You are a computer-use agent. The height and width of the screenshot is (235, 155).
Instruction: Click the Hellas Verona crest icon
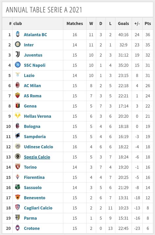point(18,116)
